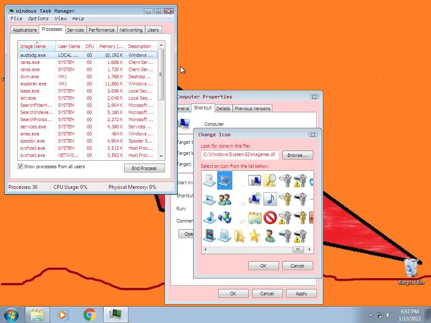Choose the monitor-with-window icon in the list
This screenshot has width=431, height=323.
coord(255,180)
